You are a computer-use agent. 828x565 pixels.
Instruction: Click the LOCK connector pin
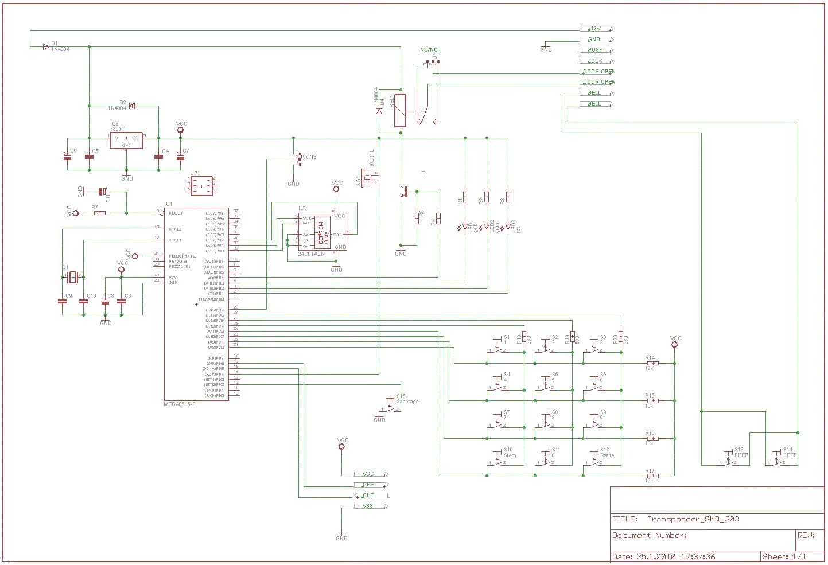pyautogui.click(x=597, y=61)
